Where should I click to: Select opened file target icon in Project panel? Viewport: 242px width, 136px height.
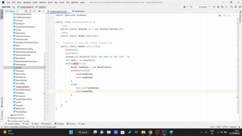[x=26, y=11]
